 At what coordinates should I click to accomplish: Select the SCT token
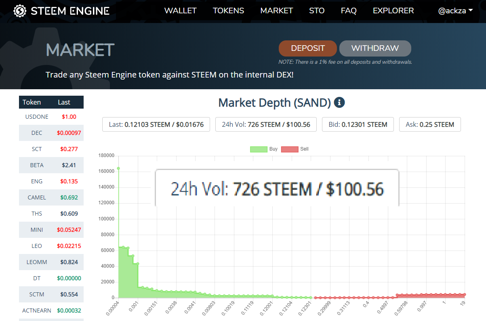pyautogui.click(x=51, y=149)
